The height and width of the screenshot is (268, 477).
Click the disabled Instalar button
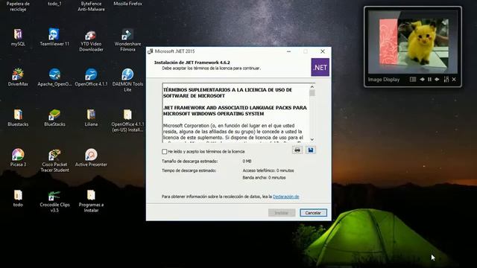(282, 213)
